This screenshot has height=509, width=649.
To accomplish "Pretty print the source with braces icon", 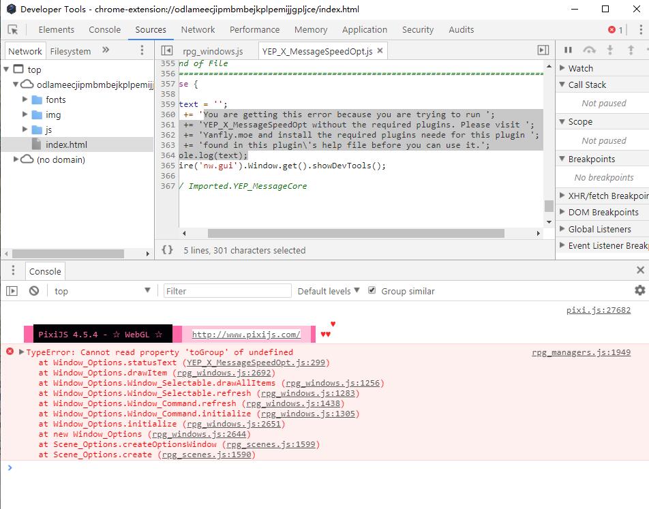I will click(x=167, y=250).
